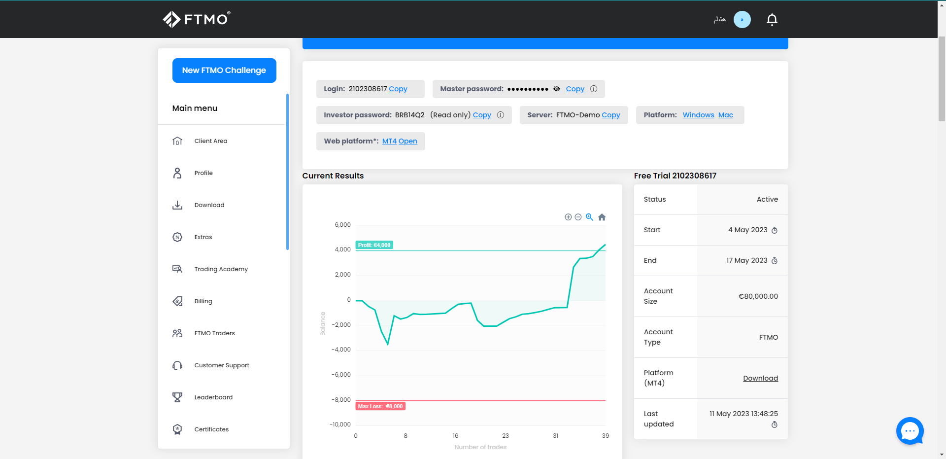
Task: Zoom in on the chart with plus icon
Action: pyautogui.click(x=568, y=217)
